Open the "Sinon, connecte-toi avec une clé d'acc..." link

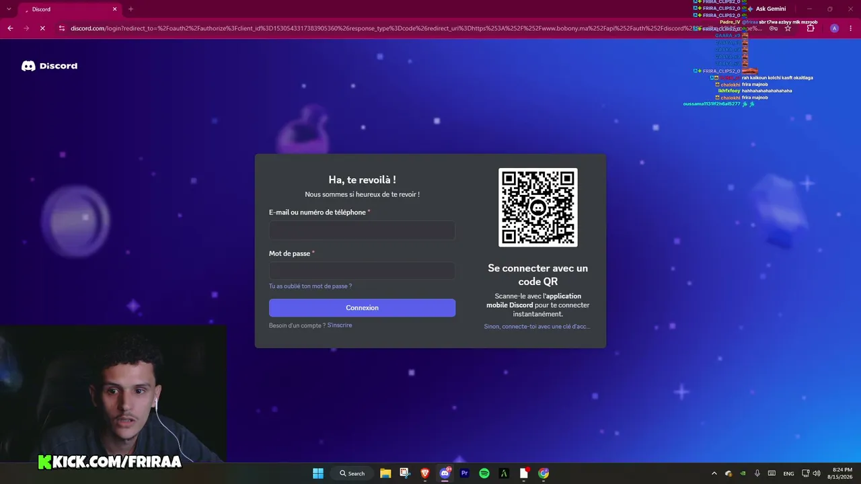click(x=537, y=327)
